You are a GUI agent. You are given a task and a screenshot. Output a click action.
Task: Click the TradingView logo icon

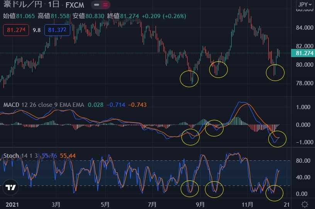[10, 187]
